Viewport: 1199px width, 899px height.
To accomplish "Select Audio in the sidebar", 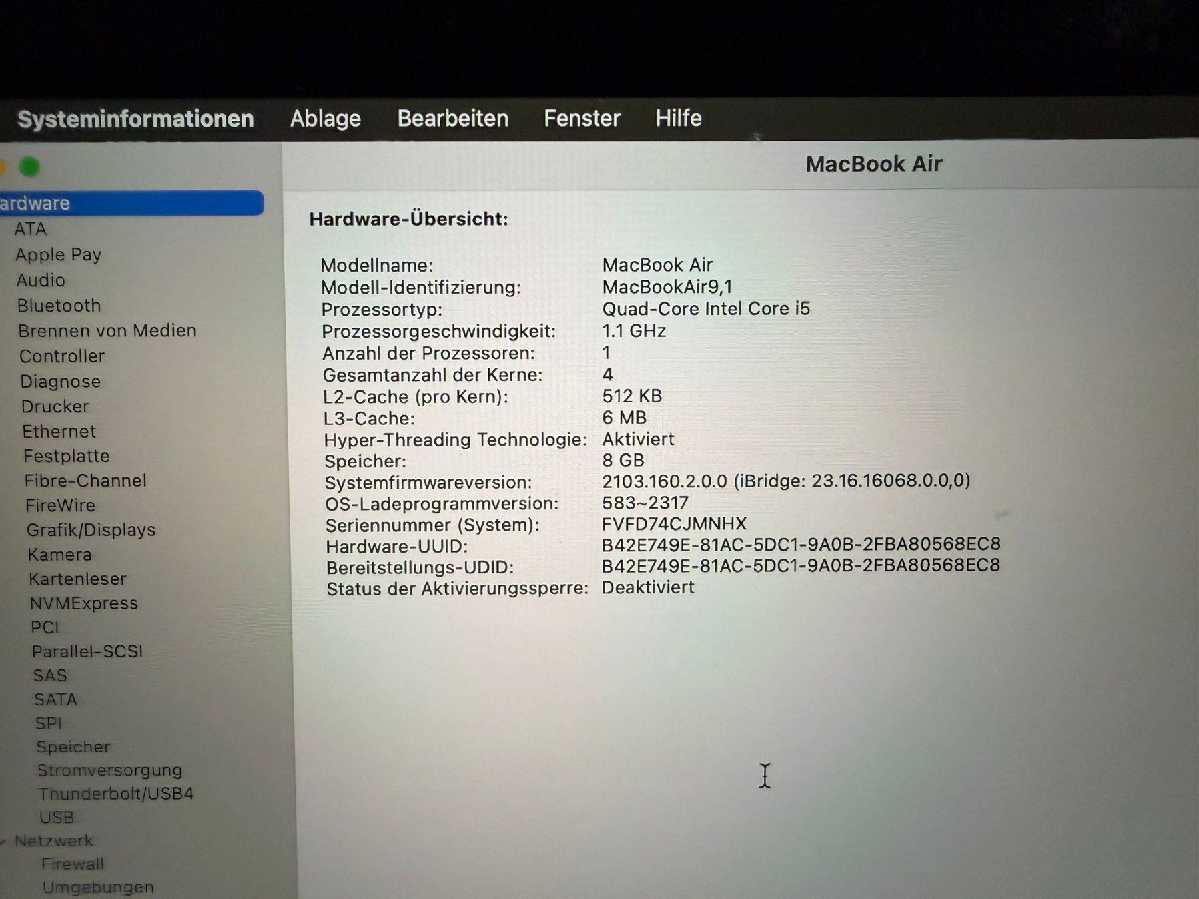I will (x=41, y=280).
